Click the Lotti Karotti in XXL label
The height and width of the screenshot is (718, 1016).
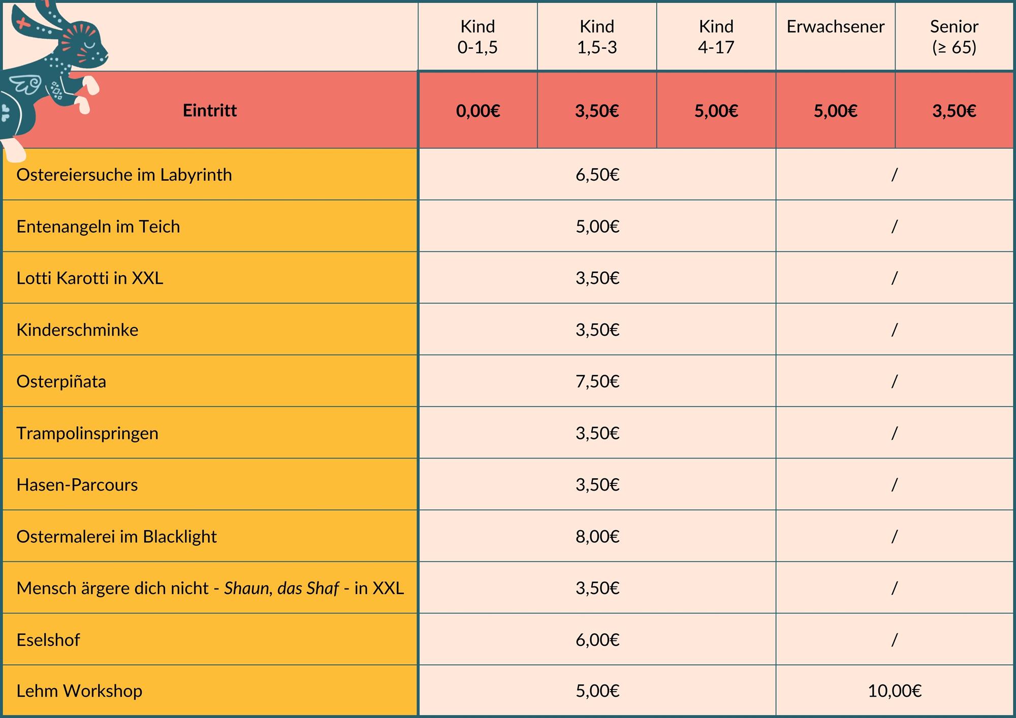coord(90,278)
